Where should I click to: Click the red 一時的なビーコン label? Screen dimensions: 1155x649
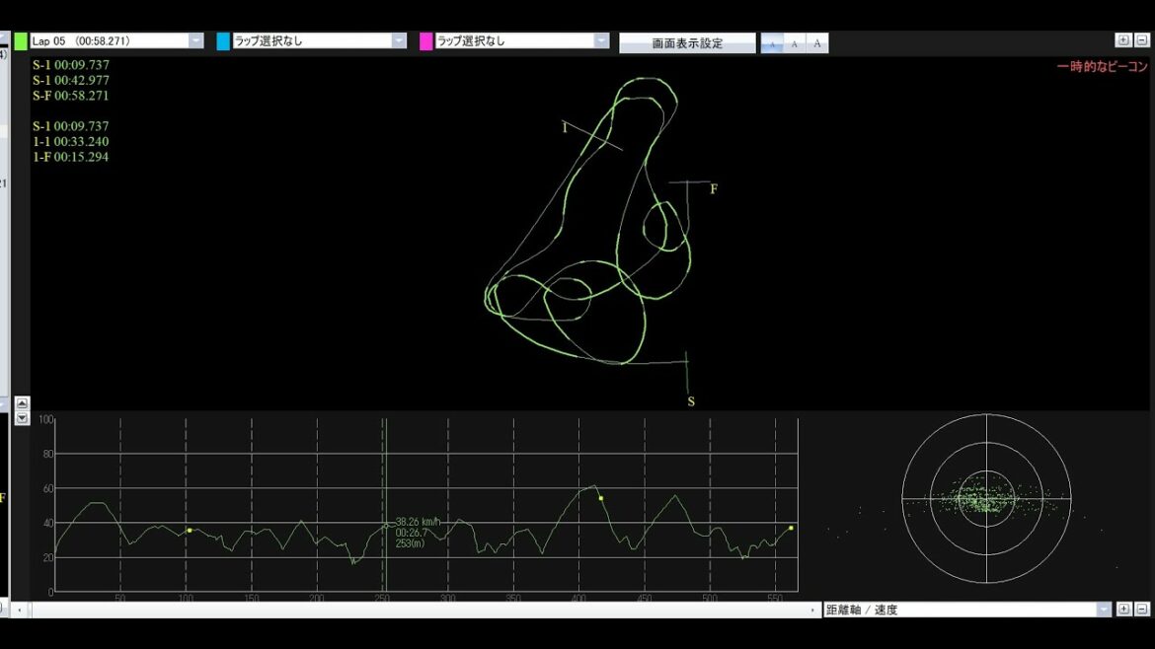pyautogui.click(x=1102, y=67)
